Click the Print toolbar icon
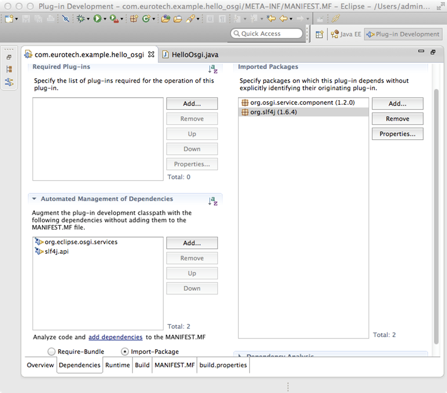The height and width of the screenshot is (393, 447). [50, 19]
